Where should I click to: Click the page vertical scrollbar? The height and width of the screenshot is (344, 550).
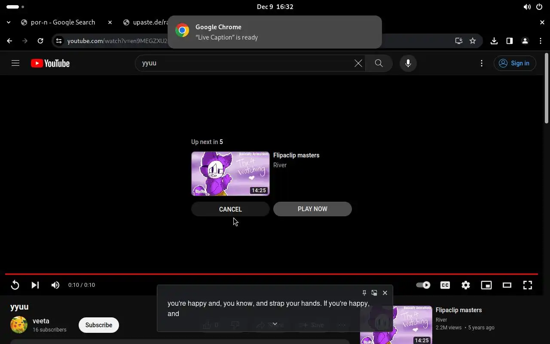pyautogui.click(x=547, y=88)
